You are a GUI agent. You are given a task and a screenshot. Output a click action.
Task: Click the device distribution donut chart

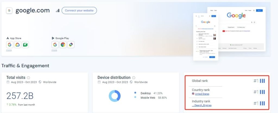[x=115, y=96]
